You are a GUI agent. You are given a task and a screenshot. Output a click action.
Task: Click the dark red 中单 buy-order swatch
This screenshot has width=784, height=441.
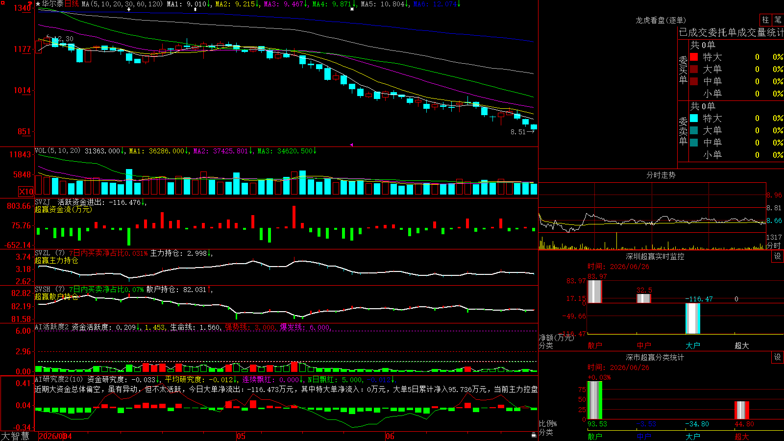point(694,81)
